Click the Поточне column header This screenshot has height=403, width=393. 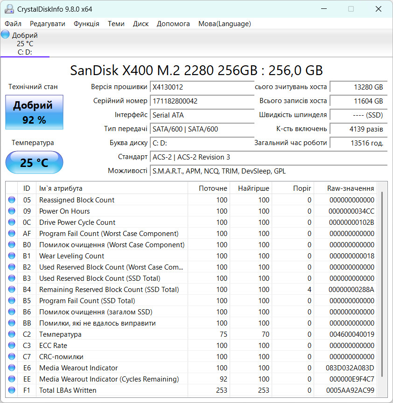pyautogui.click(x=209, y=188)
